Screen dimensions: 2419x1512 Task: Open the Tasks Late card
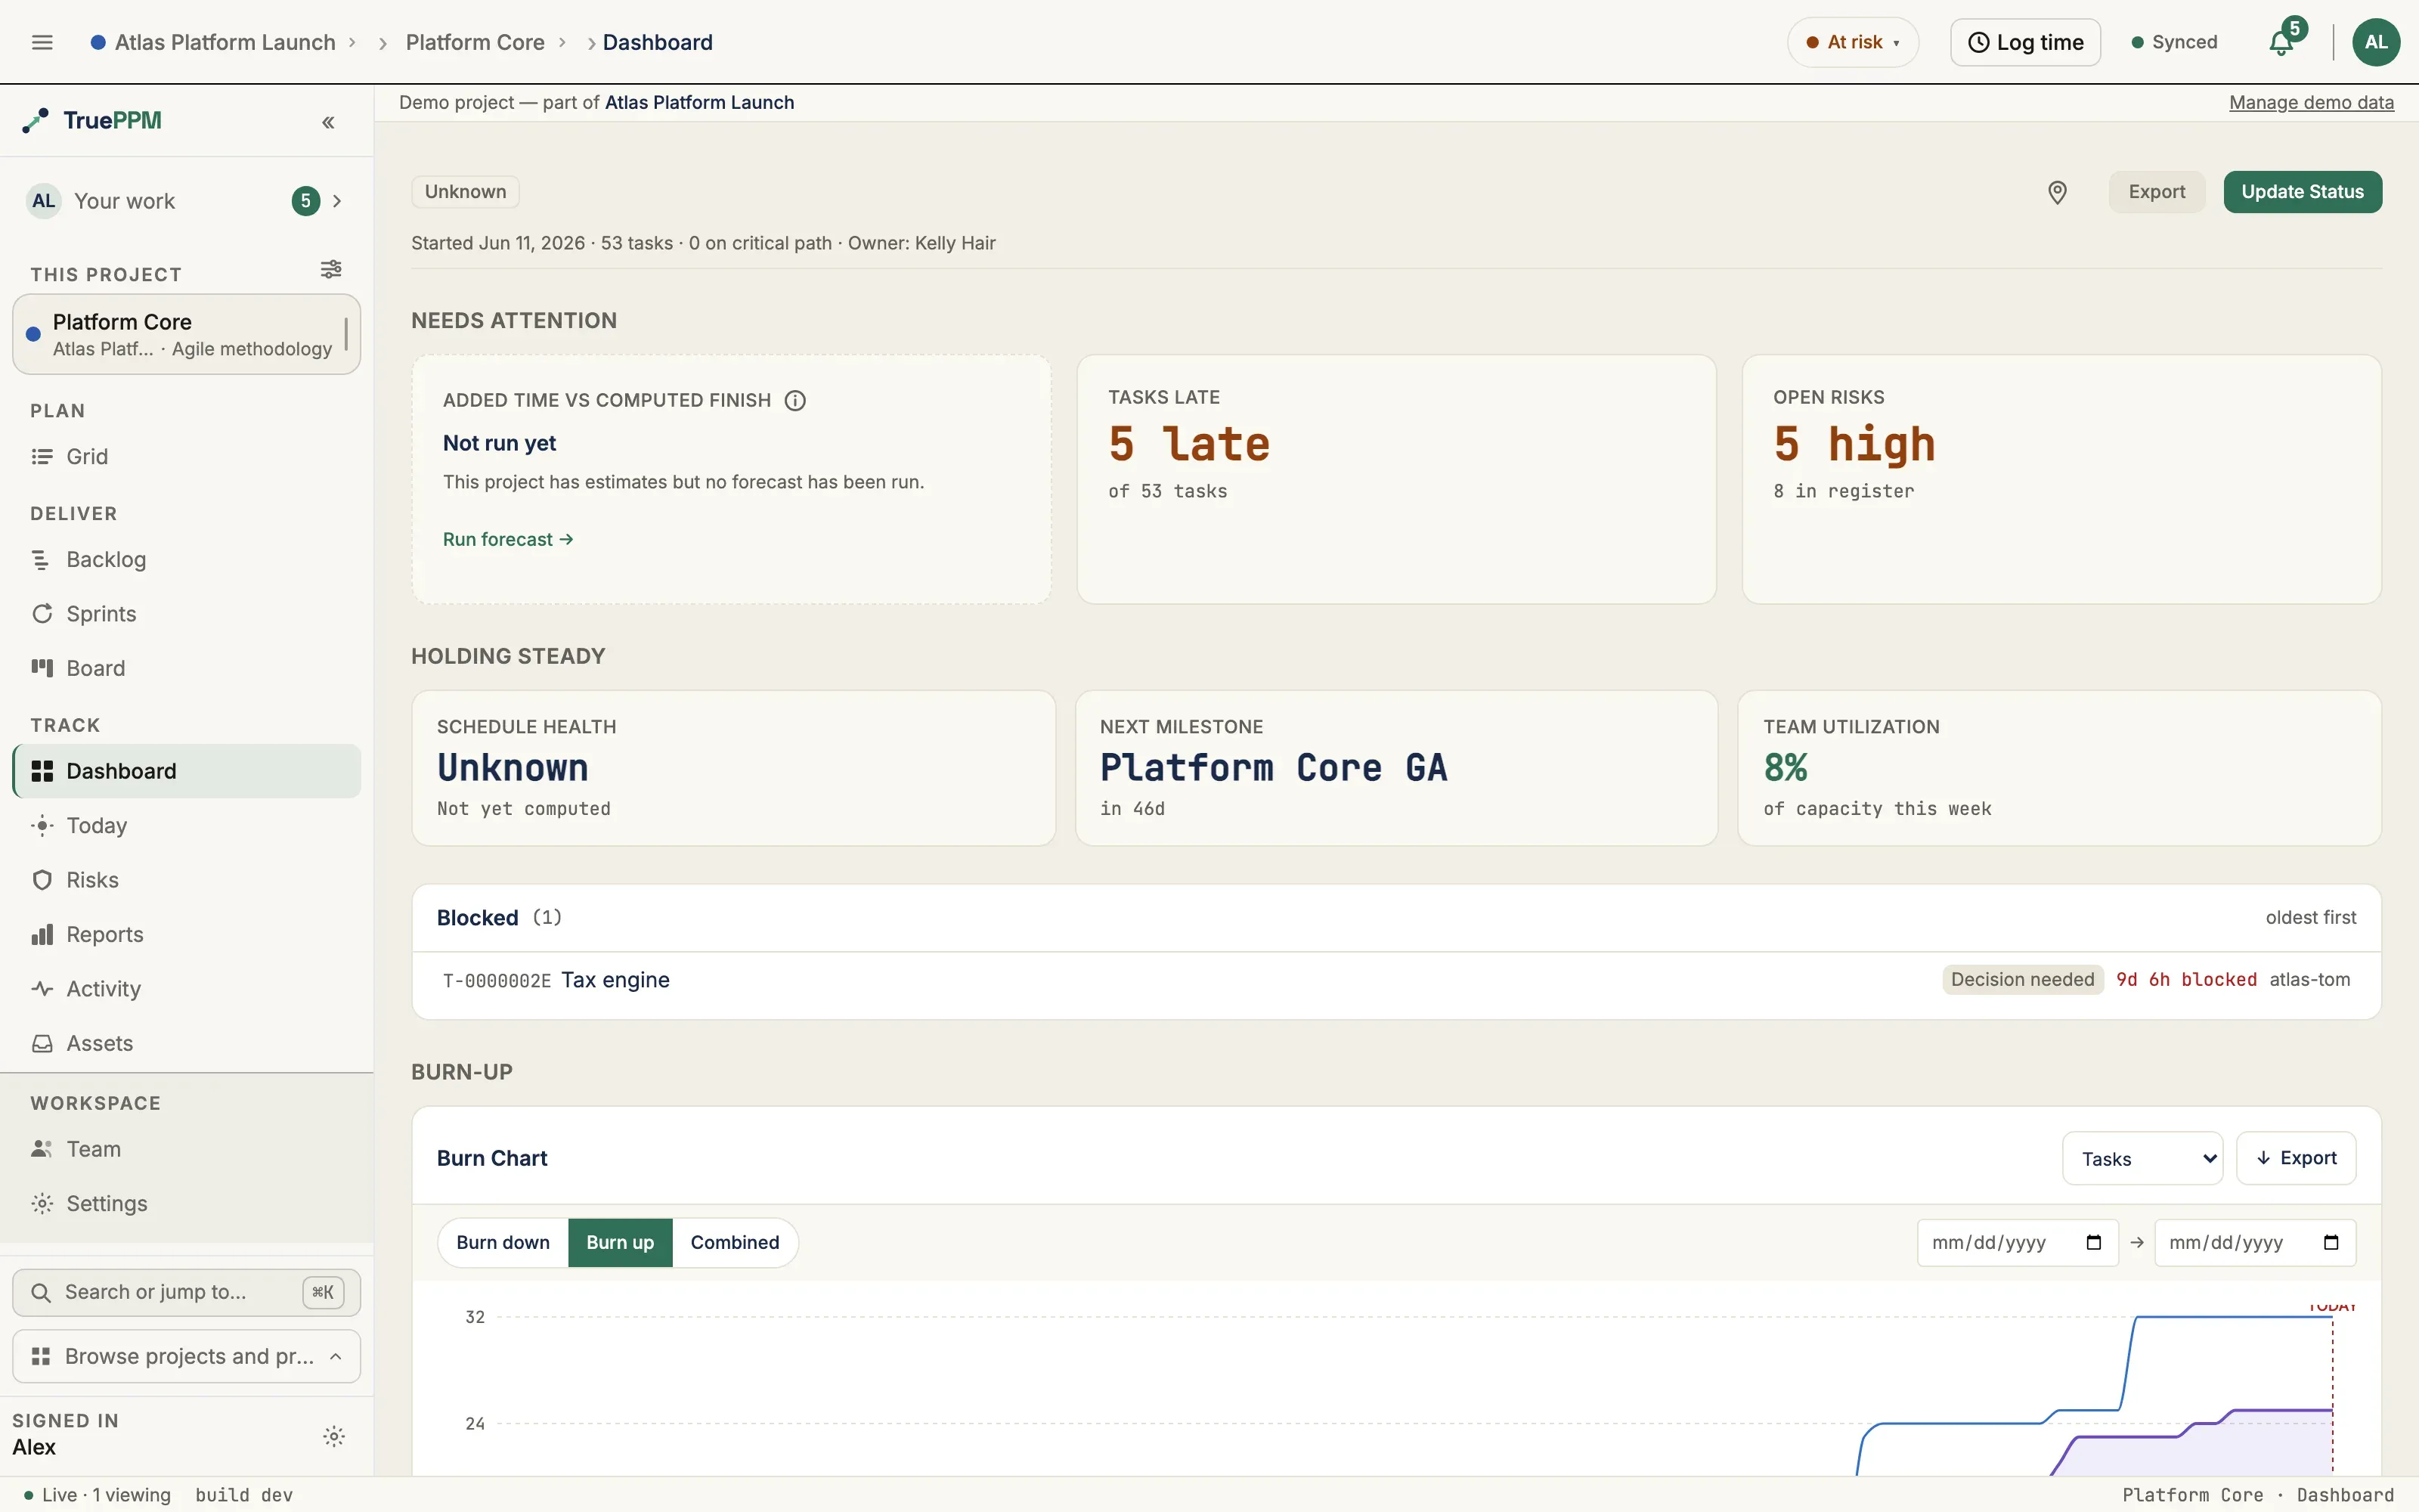(x=1396, y=479)
